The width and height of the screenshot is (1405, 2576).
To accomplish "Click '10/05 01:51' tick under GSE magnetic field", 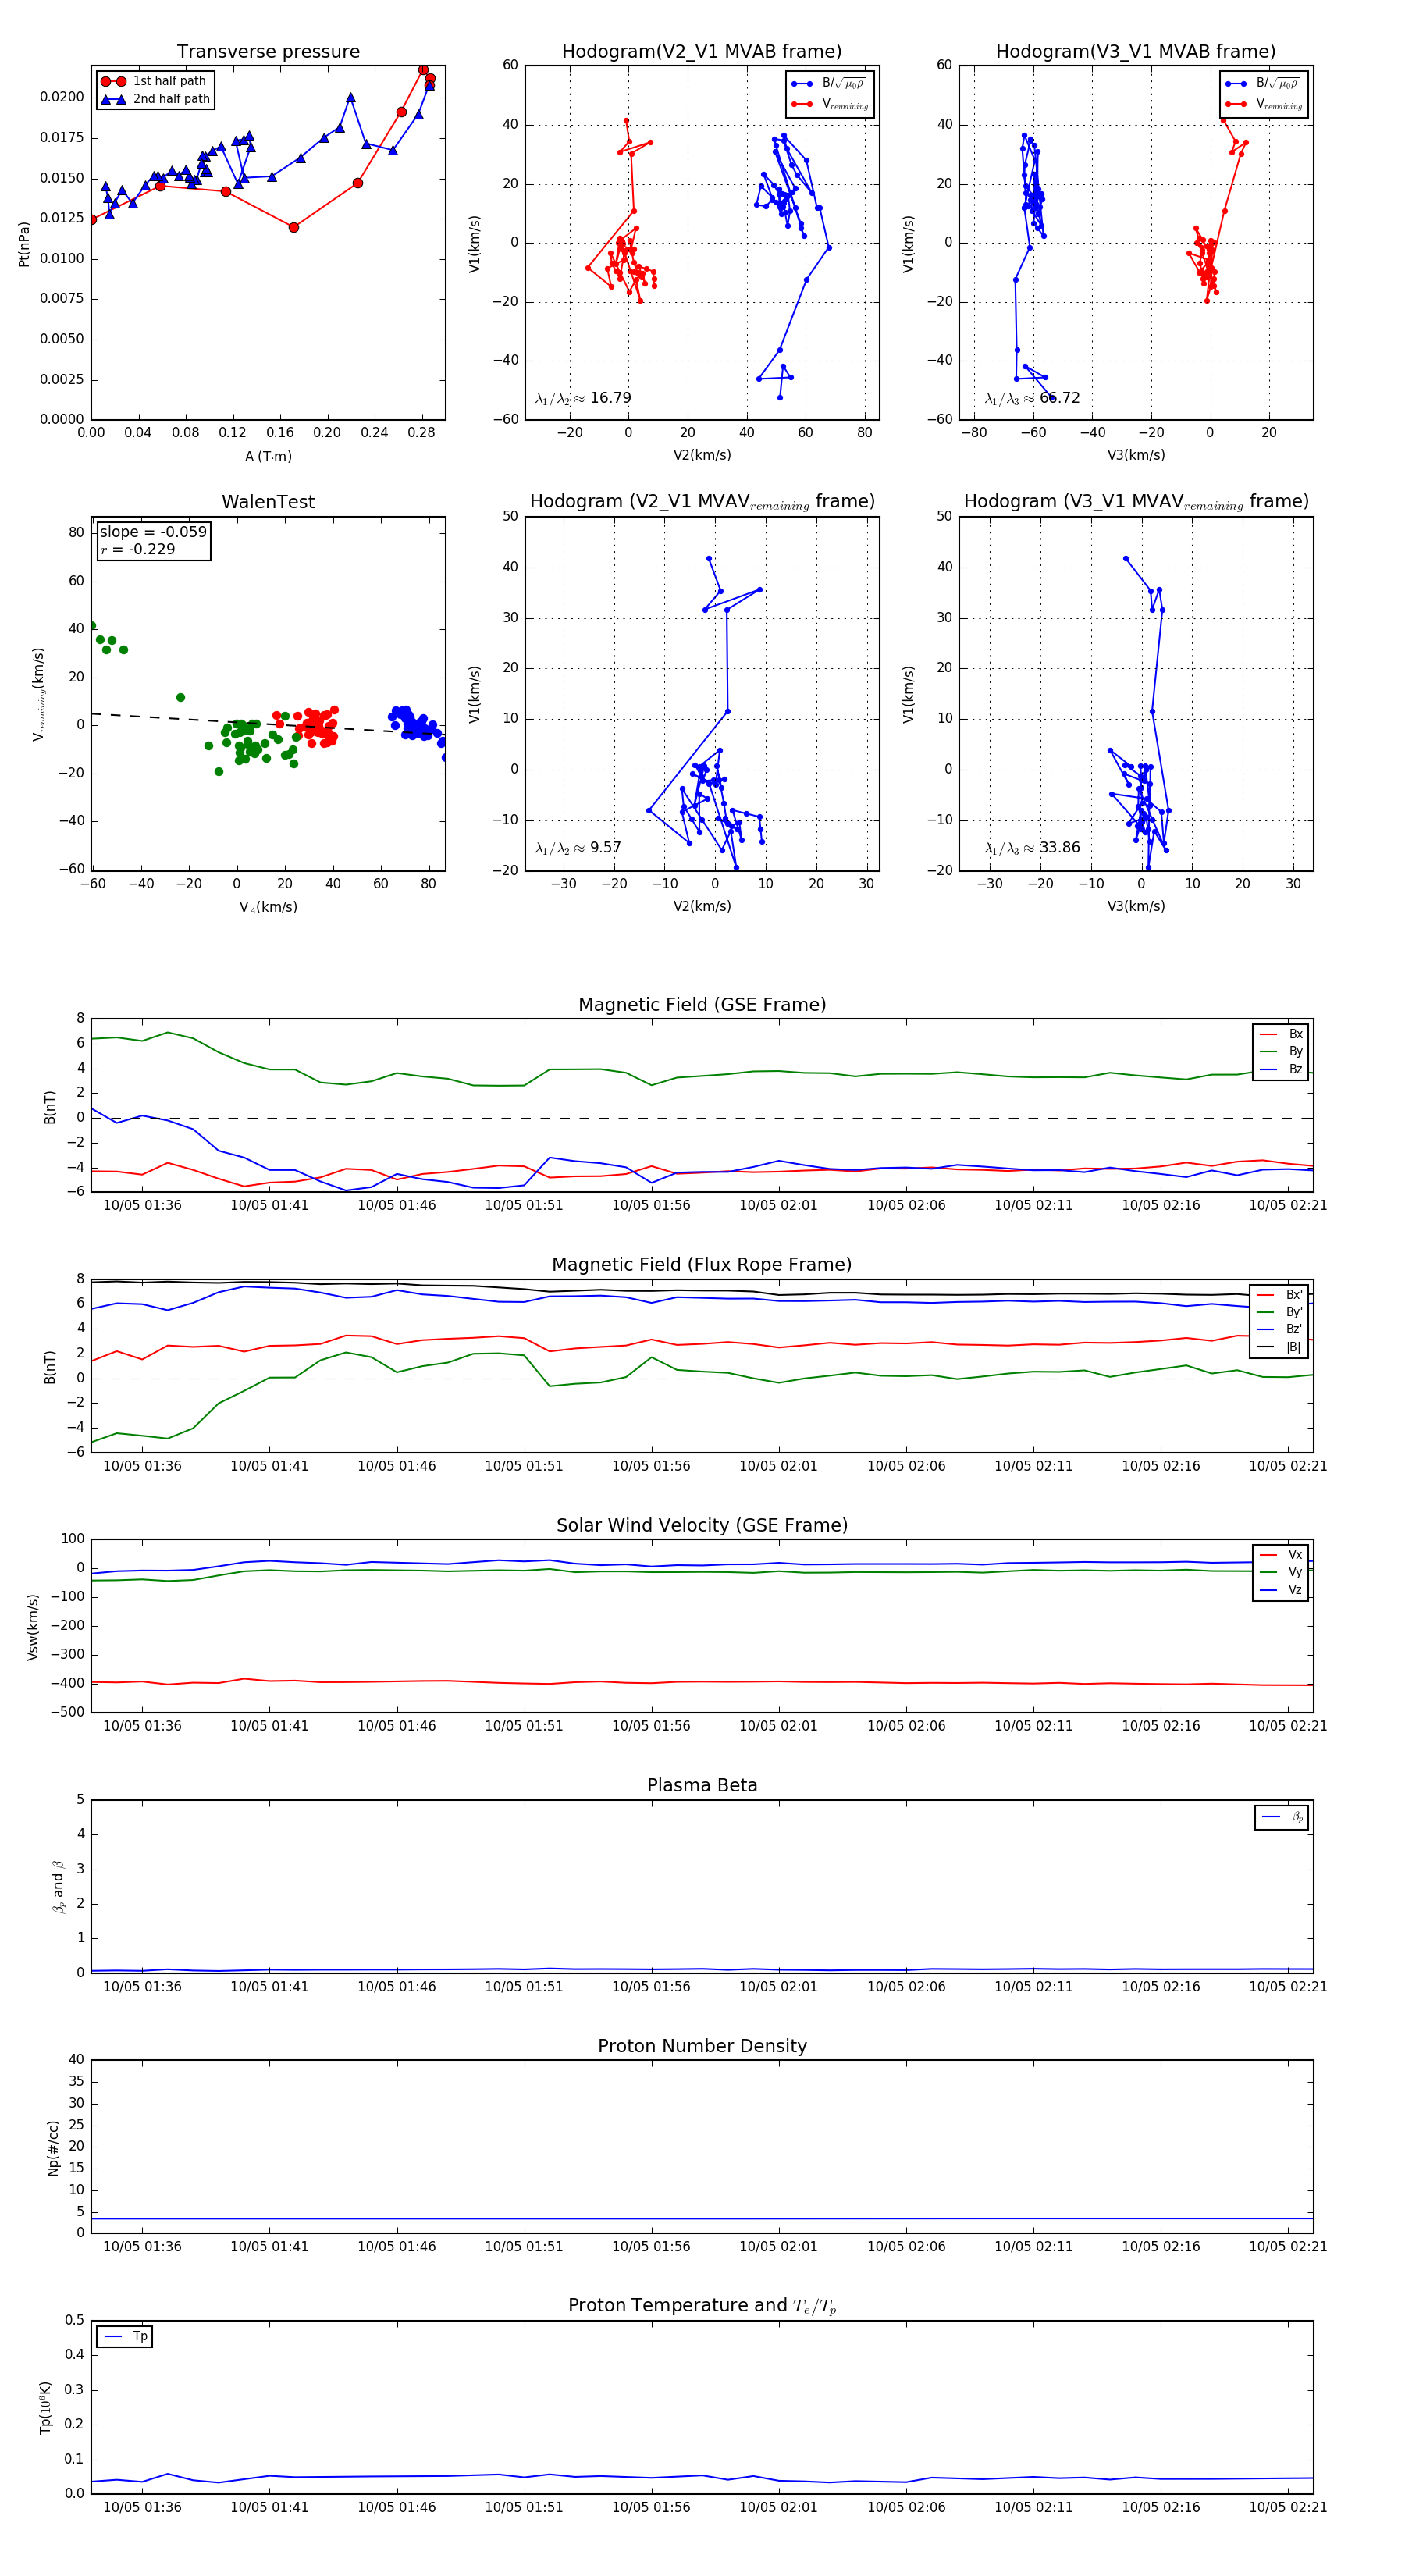I will [524, 1206].
